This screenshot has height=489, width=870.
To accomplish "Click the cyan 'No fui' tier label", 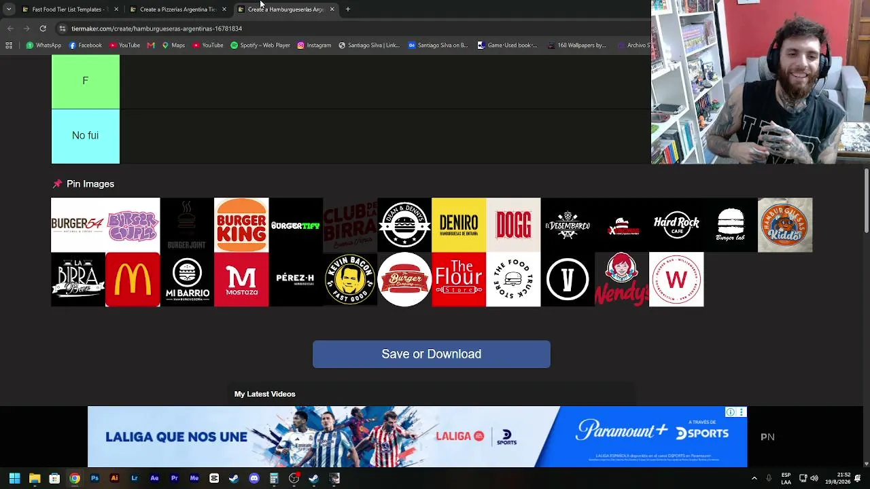I will (x=86, y=136).
